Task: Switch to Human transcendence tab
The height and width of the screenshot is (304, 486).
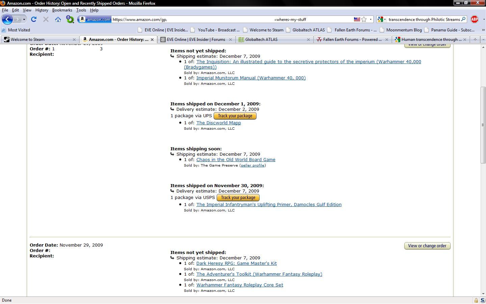Action: (431, 40)
